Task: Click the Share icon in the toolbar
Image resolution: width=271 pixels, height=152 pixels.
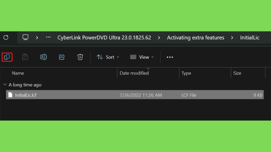Action: click(62, 57)
